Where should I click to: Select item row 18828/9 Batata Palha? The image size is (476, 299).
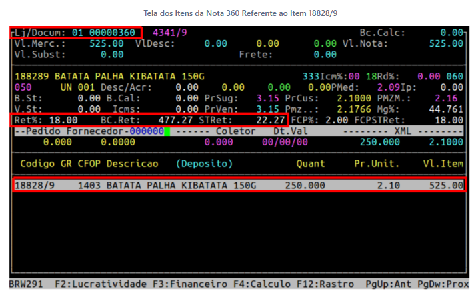pos(238,185)
